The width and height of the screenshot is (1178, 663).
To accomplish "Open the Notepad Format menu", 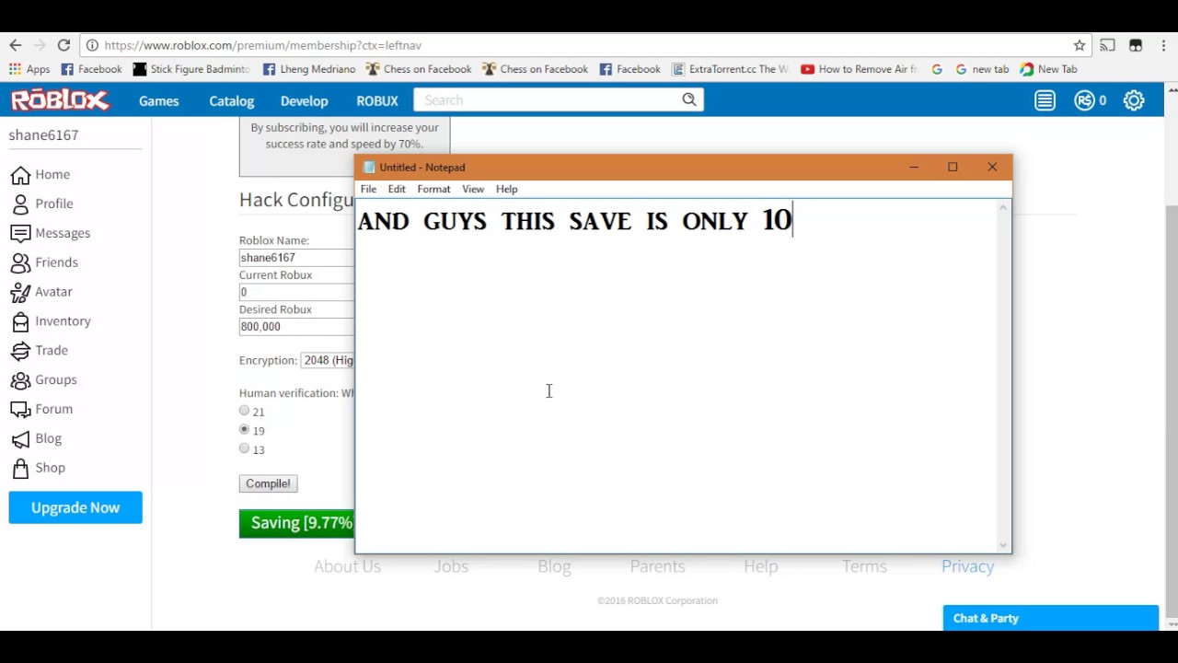I will coord(433,189).
